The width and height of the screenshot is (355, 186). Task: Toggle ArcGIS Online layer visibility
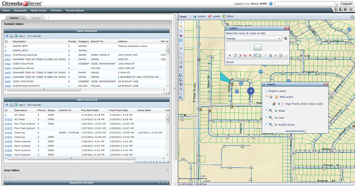(x=276, y=124)
